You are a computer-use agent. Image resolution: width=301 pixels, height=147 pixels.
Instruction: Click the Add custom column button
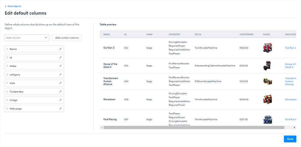[67, 38]
